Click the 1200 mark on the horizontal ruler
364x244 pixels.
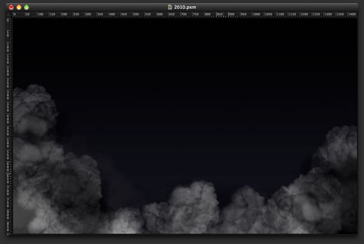304,15
